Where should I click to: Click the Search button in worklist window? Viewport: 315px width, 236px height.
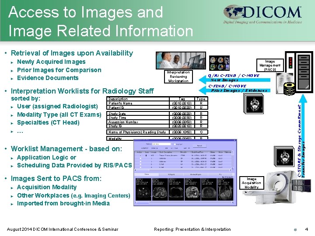pos(199,146)
